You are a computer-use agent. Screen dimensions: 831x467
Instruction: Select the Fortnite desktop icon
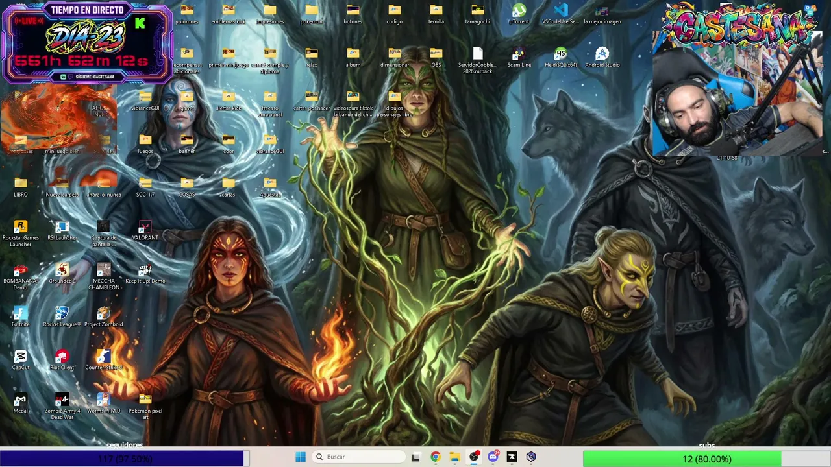coord(21,317)
